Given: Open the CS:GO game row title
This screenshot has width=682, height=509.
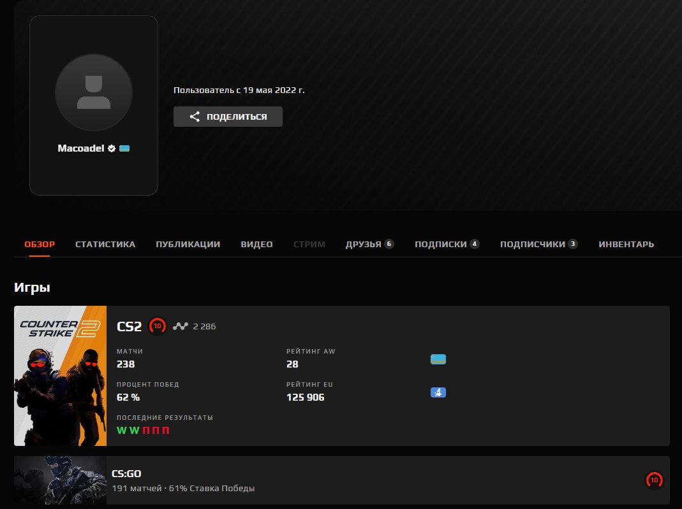Looking at the screenshot, I should (x=126, y=474).
